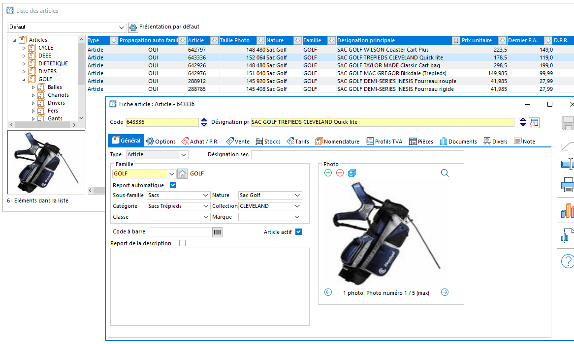
Task: Open the Documents tab
Action: coord(458,141)
